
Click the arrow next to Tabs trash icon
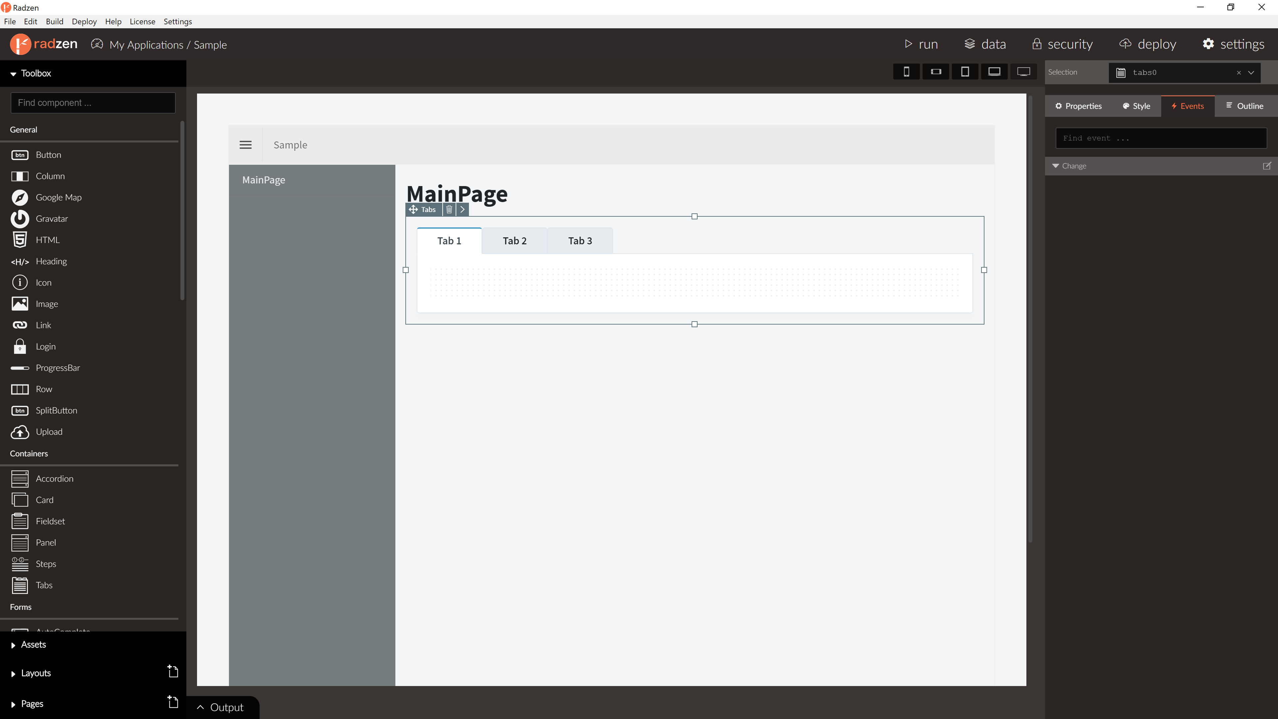(x=462, y=209)
